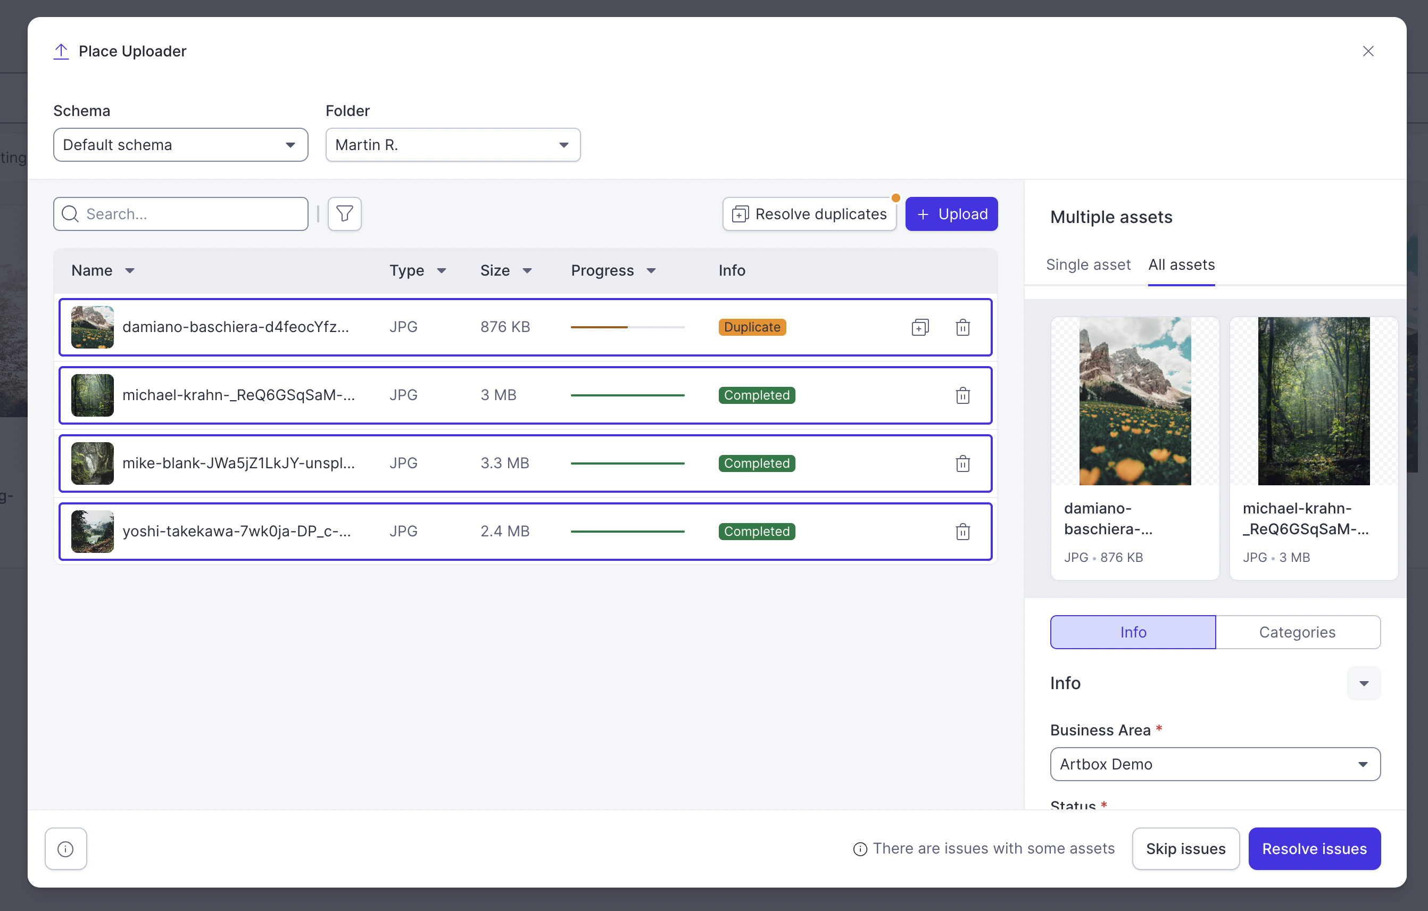The width and height of the screenshot is (1428, 911).
Task: Click the search magnifier icon
Action: (x=71, y=213)
